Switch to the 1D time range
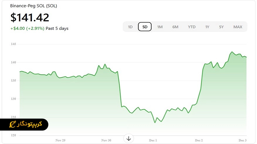The image size is (257, 144). click(x=130, y=27)
